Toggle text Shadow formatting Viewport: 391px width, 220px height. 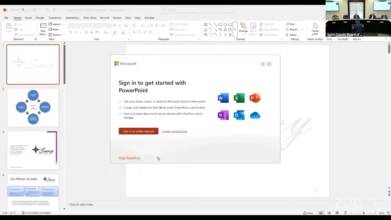click(86, 32)
